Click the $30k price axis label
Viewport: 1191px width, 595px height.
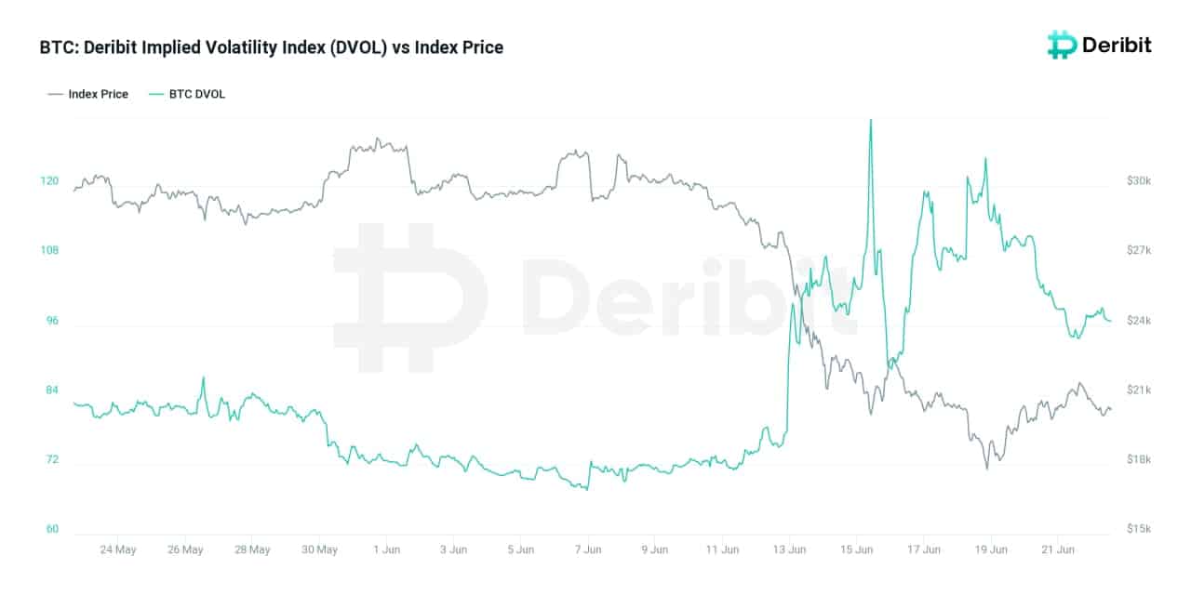point(1140,181)
